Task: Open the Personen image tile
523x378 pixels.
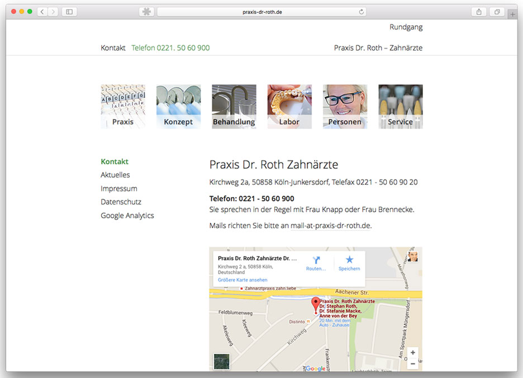Action: [345, 107]
